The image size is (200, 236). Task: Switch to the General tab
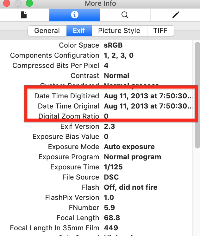point(47,31)
